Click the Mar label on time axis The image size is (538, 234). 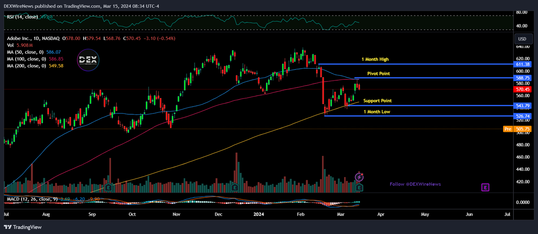point(342,215)
